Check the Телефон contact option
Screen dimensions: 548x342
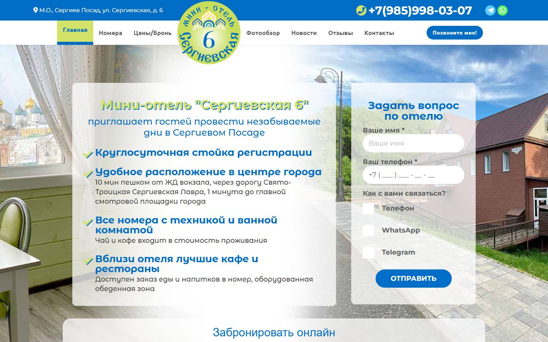pyautogui.click(x=368, y=209)
